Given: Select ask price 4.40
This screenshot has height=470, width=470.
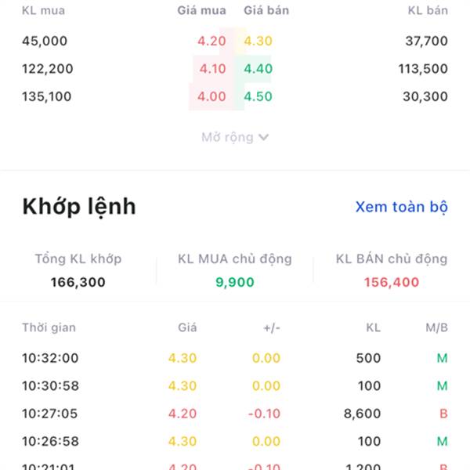Looking at the screenshot, I should (x=258, y=69).
